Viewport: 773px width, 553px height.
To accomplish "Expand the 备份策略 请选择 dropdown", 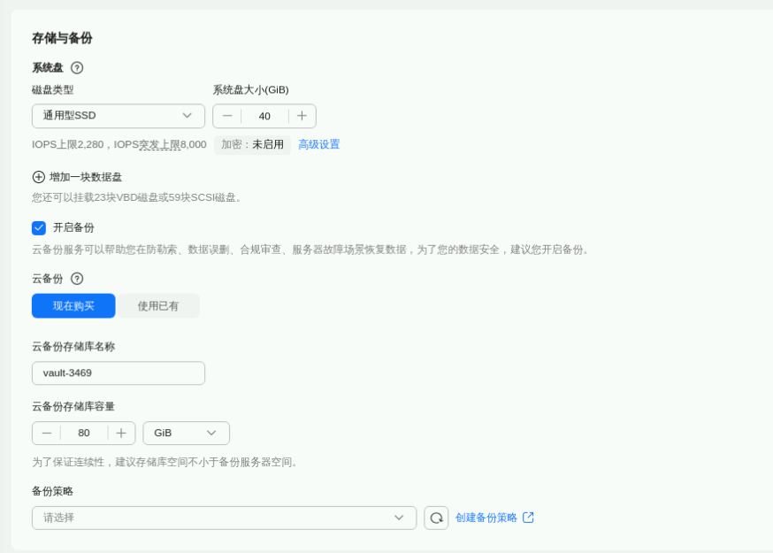I will pos(224,518).
